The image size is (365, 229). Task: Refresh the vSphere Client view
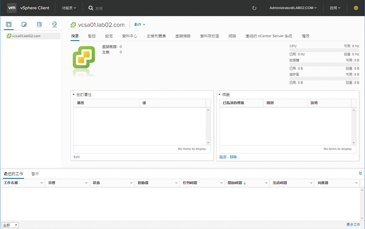[x=254, y=8]
